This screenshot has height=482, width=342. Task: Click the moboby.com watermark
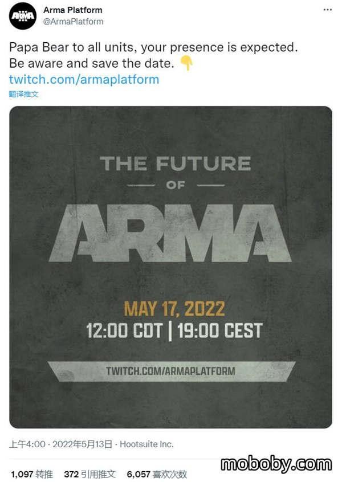(x=276, y=464)
